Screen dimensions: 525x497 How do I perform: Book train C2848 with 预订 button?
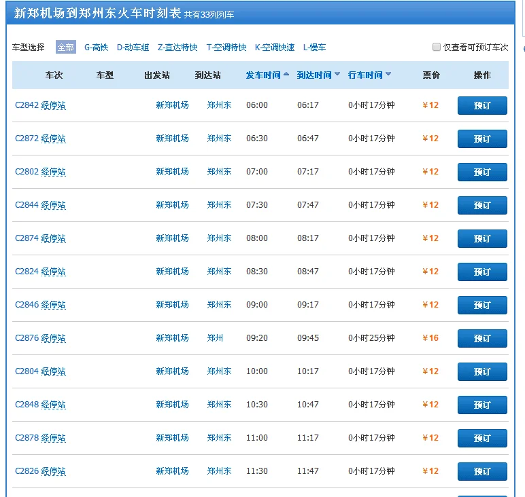482,405
